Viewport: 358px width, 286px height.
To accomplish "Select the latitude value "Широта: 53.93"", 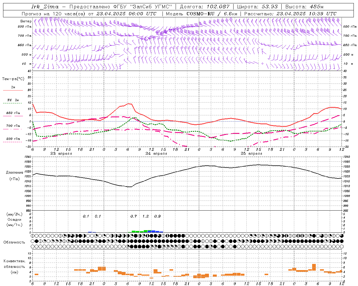I will coord(258,7).
